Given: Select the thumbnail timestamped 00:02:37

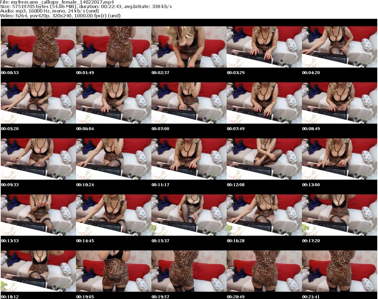Looking at the screenshot, I should click(189, 47).
